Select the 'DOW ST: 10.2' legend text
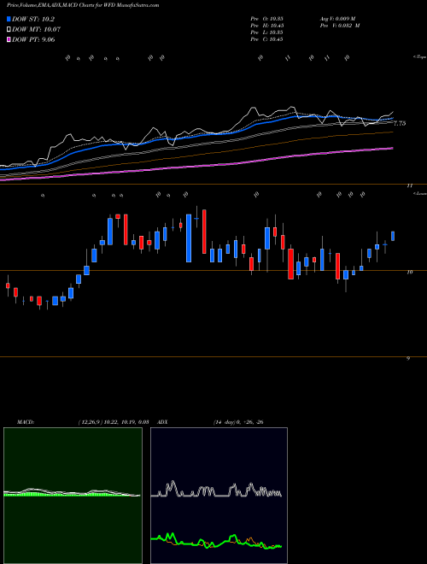Image resolution: width=427 pixels, height=564 pixels. 33,19
